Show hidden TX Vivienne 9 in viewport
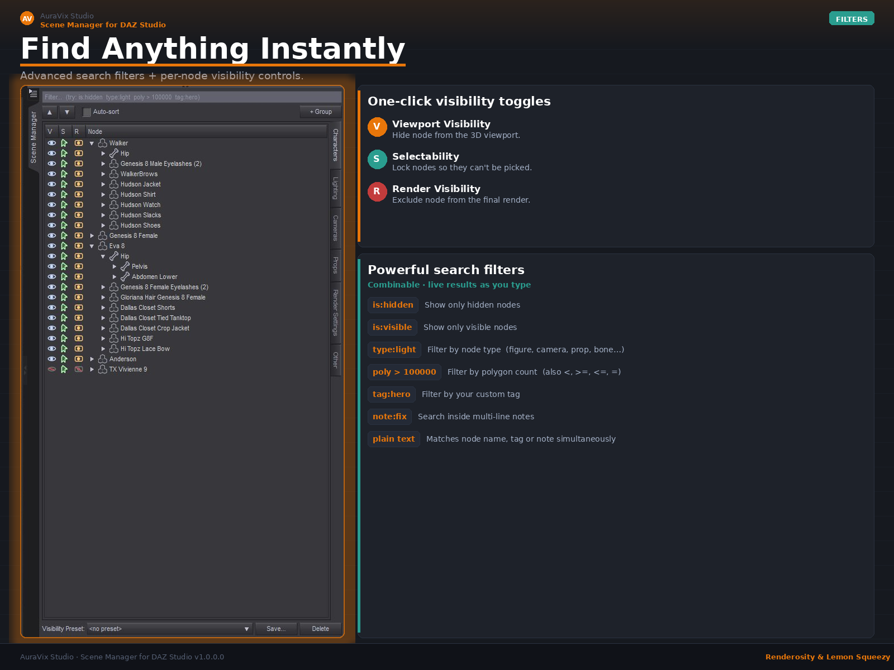The width and height of the screenshot is (894, 670). pos(52,369)
